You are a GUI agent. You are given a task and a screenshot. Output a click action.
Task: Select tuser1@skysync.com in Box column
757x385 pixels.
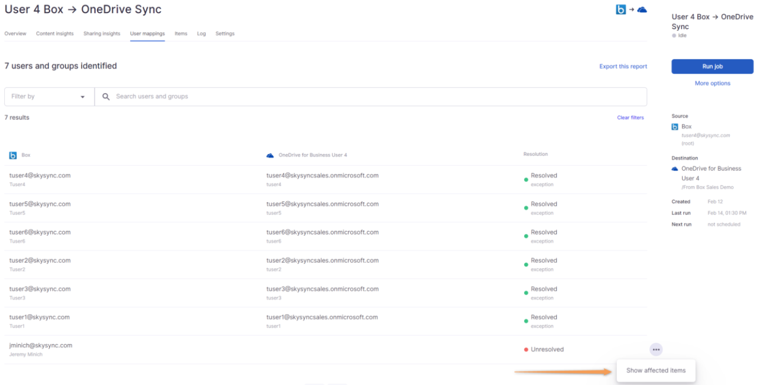click(x=40, y=317)
